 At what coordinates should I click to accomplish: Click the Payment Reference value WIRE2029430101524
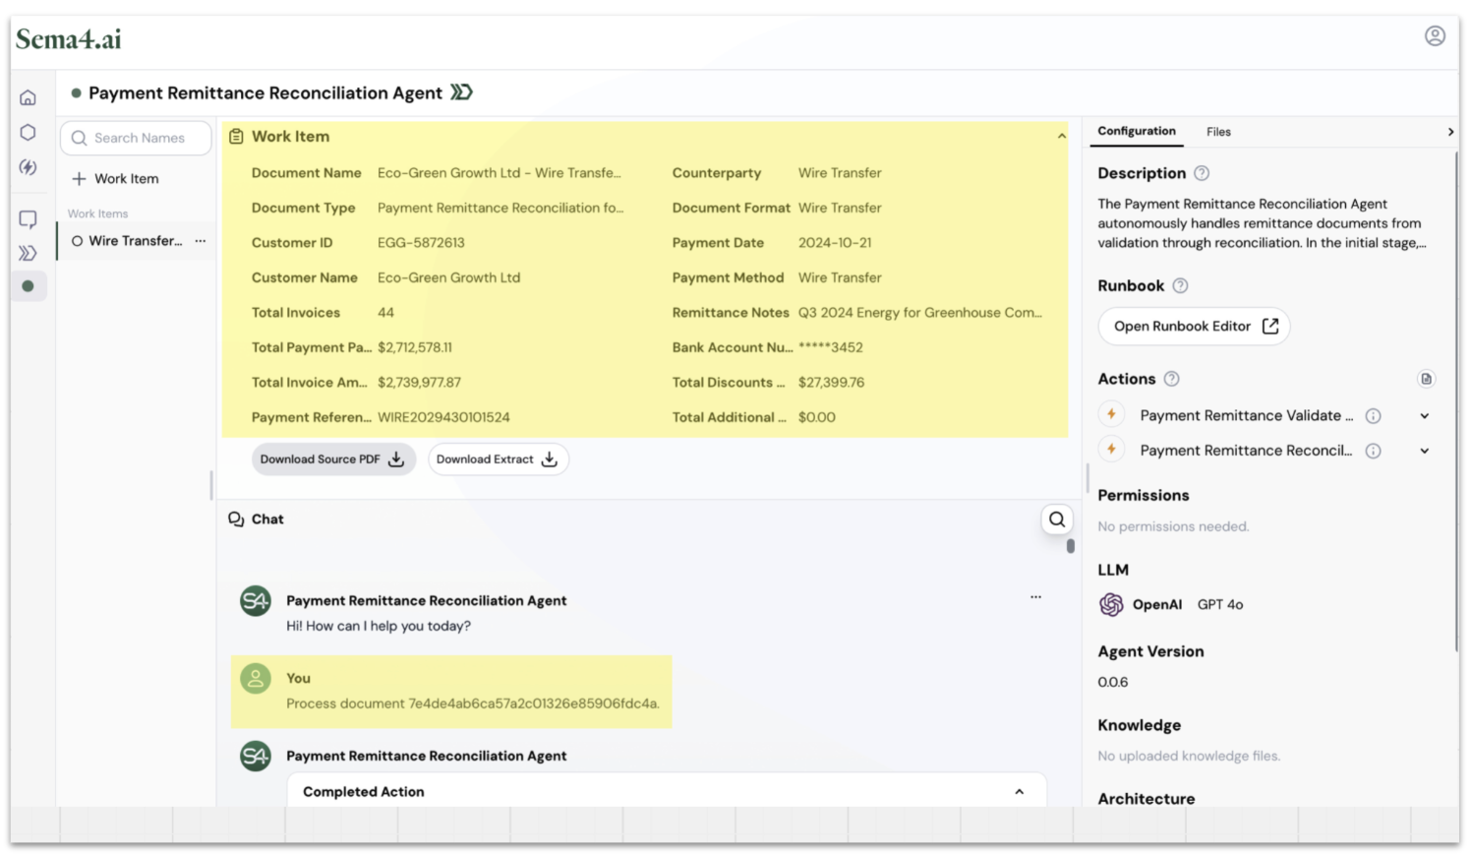pyautogui.click(x=443, y=418)
